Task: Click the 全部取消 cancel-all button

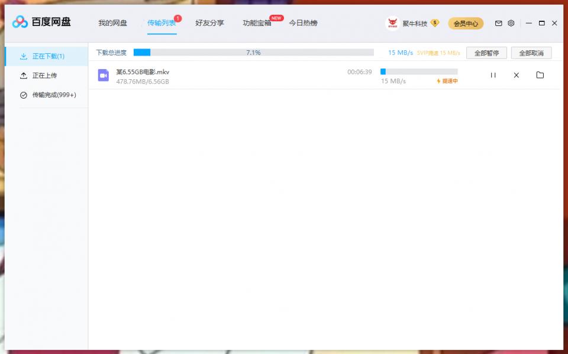Action: [x=532, y=53]
